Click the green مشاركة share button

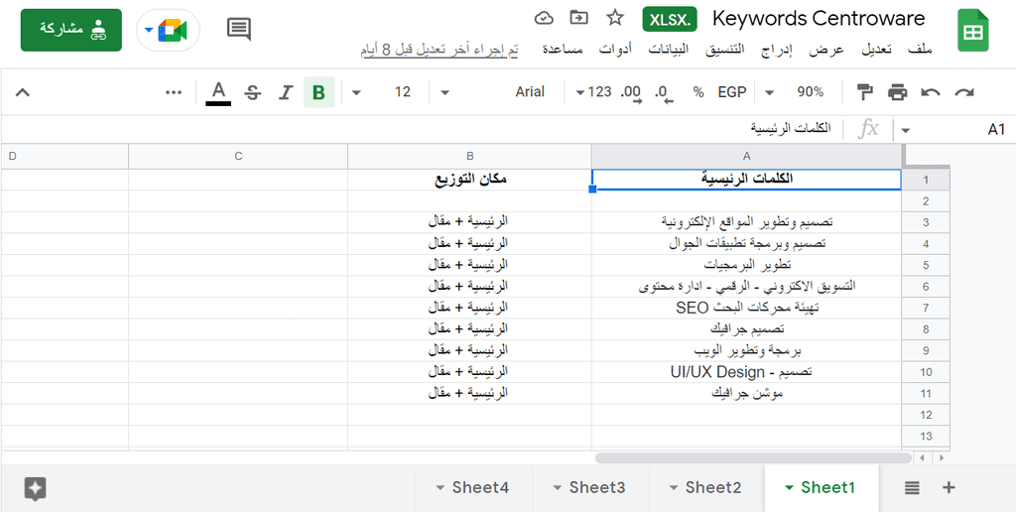click(x=71, y=30)
